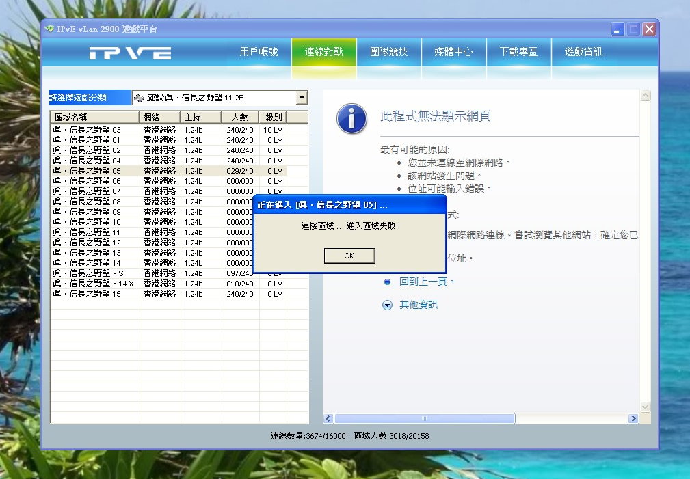Go to the 下載專區 tab

pos(518,52)
